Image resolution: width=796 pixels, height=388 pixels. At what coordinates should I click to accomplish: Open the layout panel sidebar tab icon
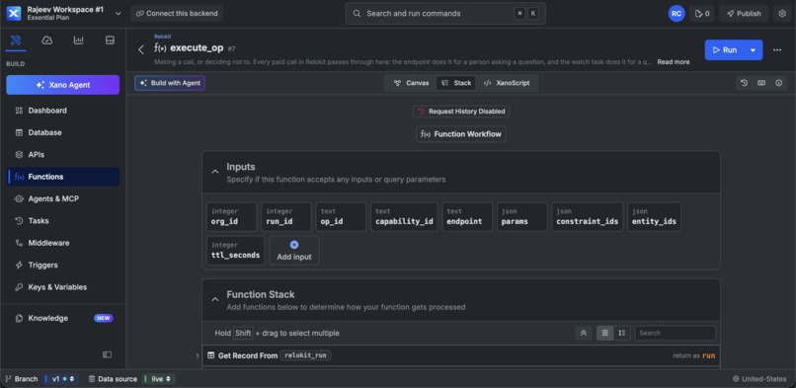point(110,40)
